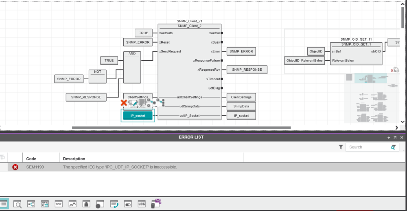Select the AND function block
This screenshot has height=211, width=407.
coord(132,67)
